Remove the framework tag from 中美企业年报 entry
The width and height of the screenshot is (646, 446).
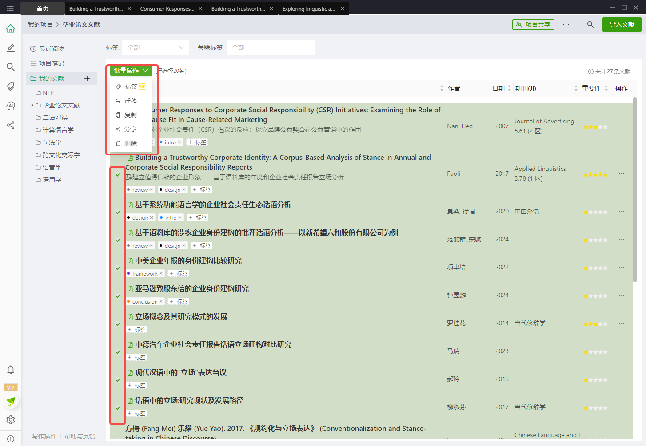[x=161, y=274]
